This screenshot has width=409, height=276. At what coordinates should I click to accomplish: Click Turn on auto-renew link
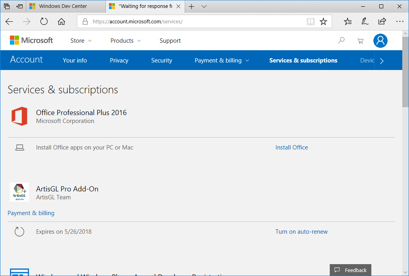(302, 232)
